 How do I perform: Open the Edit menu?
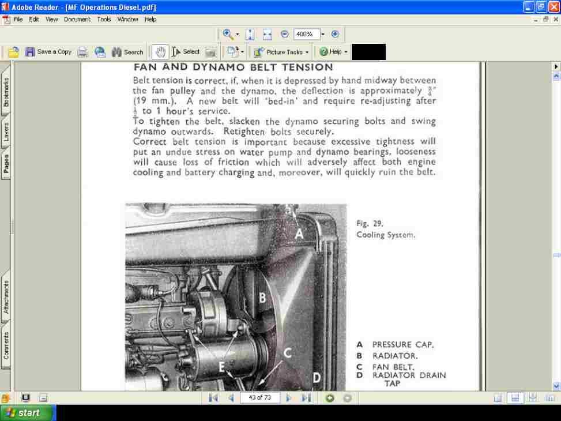point(34,20)
